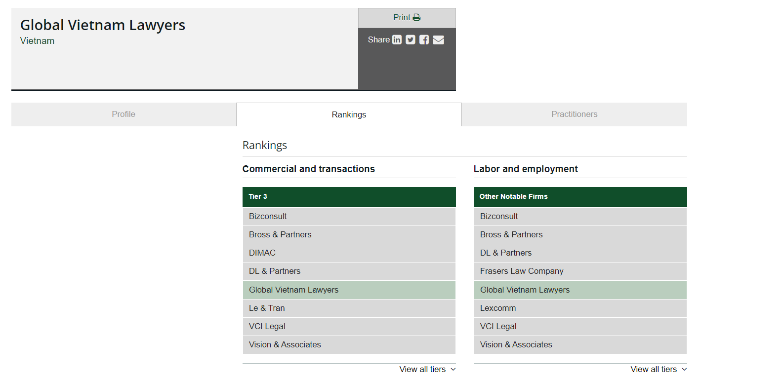Image resolution: width=784 pixels, height=375 pixels.
Task: Share page on LinkedIn icon
Action: 397,40
